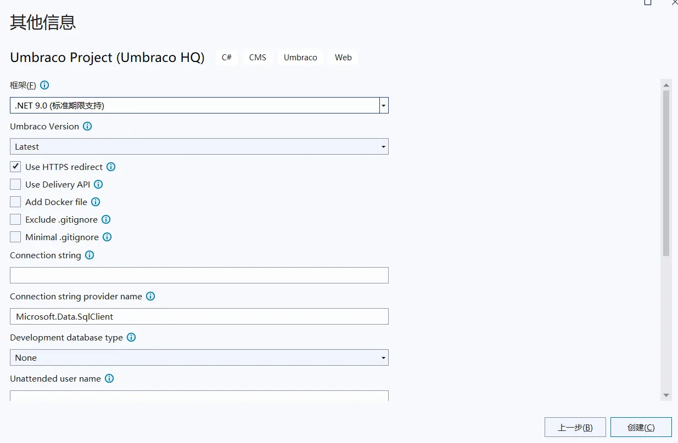678x443 pixels.
Task: Click the CMS project tag
Action: (257, 58)
